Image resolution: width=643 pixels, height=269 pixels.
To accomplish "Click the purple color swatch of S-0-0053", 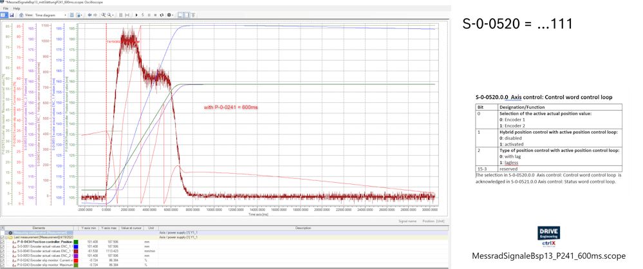I will [76, 255].
